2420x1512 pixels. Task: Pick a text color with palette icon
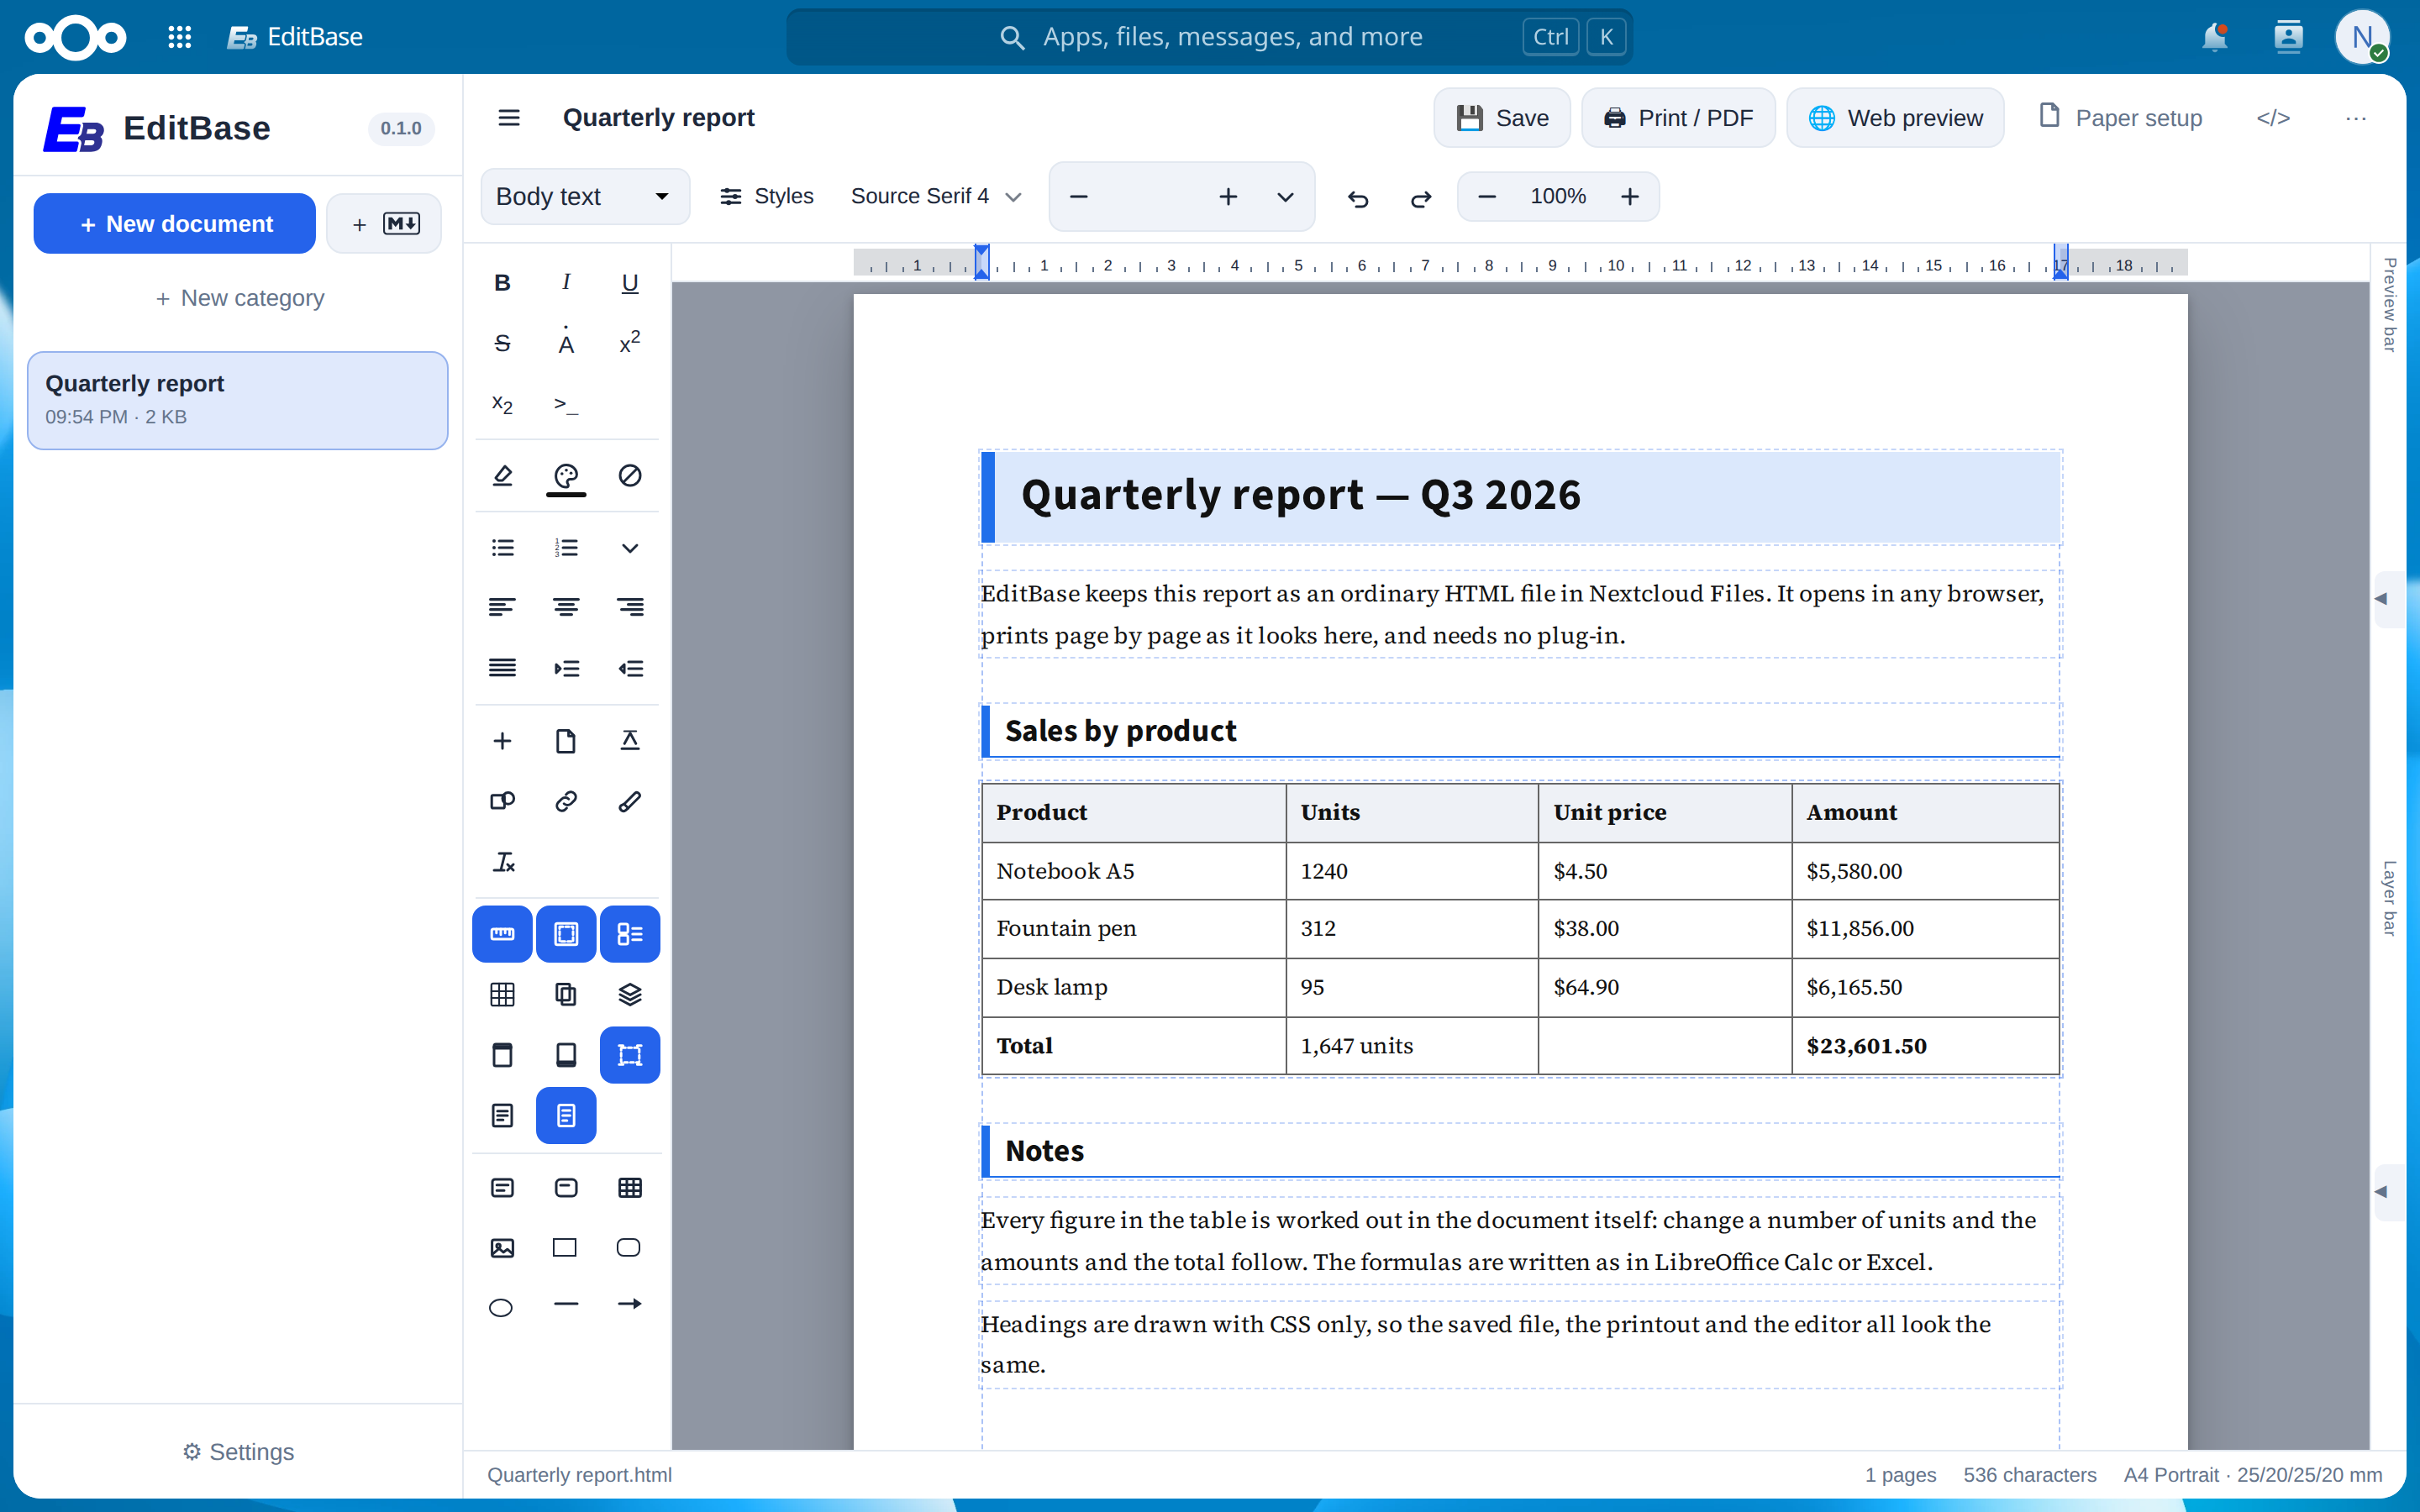[x=566, y=476]
